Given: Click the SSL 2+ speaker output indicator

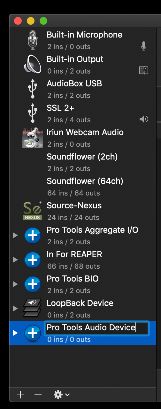Looking at the screenshot, I should [144, 119].
